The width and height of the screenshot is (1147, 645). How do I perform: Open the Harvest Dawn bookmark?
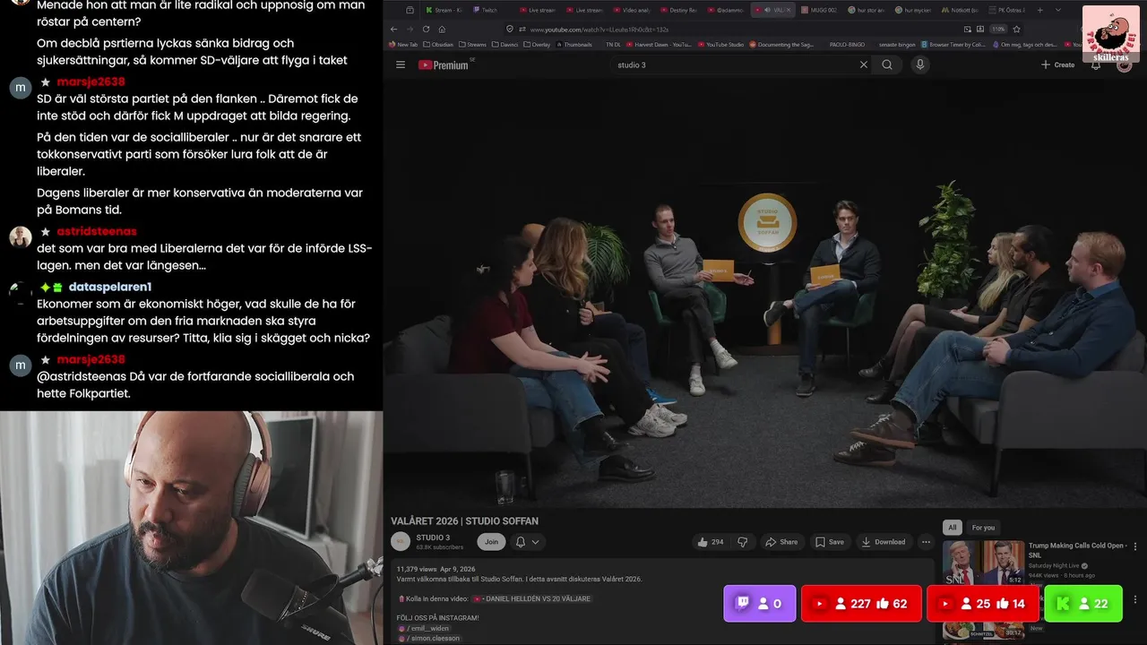click(658, 44)
